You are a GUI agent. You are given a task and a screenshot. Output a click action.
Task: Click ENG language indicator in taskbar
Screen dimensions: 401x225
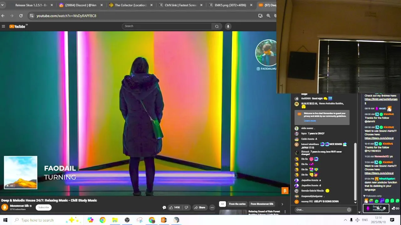click(365, 220)
